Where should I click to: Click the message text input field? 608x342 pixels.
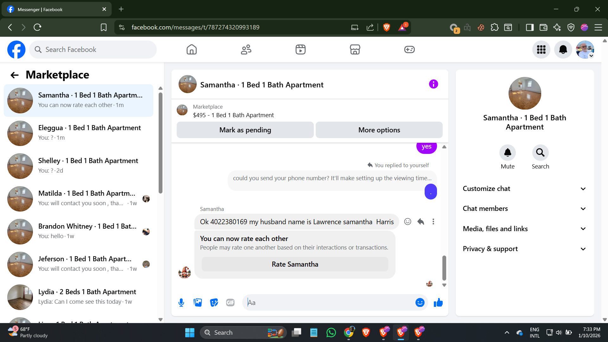[x=329, y=303]
